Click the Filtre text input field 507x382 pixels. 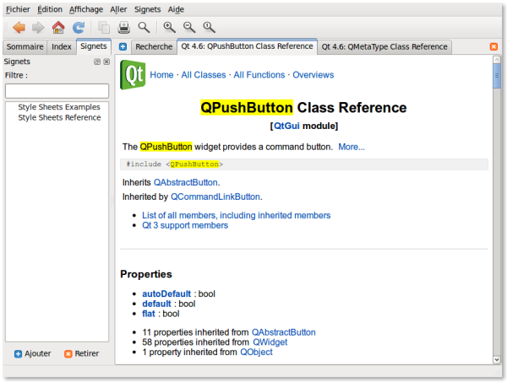click(57, 90)
